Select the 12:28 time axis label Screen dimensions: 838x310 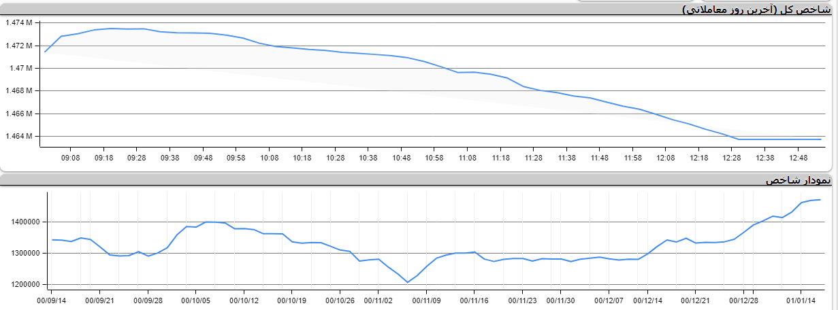(732, 158)
